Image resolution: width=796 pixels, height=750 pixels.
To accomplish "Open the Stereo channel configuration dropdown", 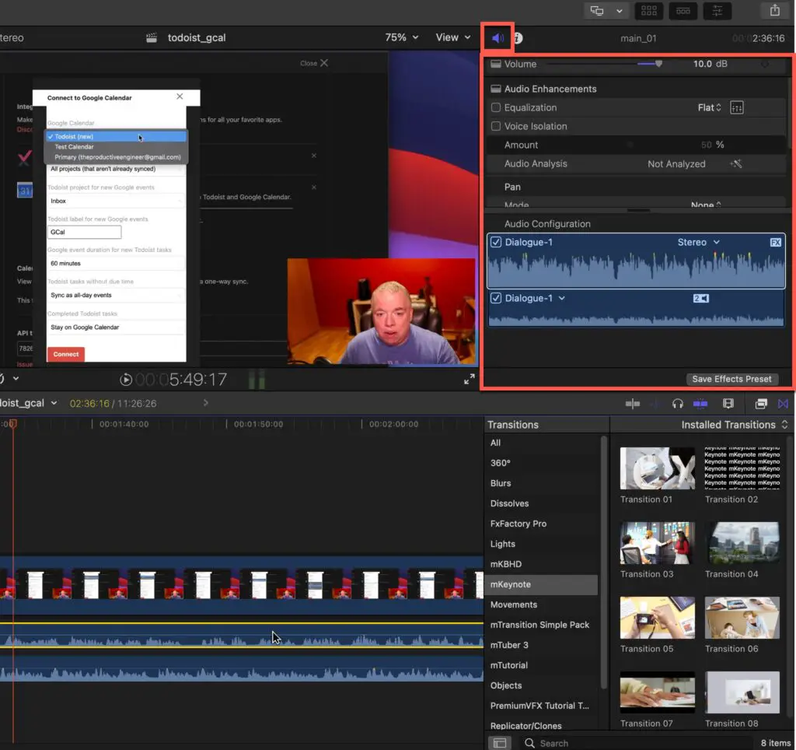I will coord(699,243).
